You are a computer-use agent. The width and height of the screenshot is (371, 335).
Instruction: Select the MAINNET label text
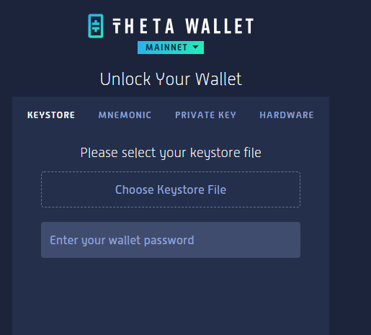point(166,48)
